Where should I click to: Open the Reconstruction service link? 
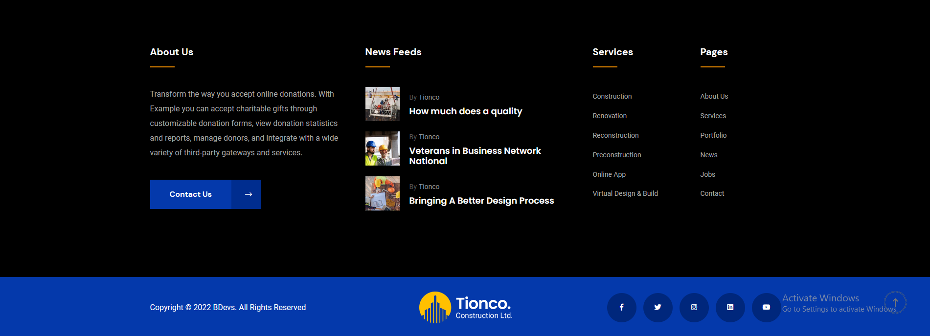coord(615,135)
